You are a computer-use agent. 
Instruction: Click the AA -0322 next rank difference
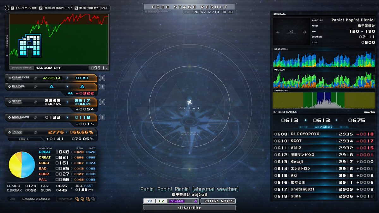[80, 93]
